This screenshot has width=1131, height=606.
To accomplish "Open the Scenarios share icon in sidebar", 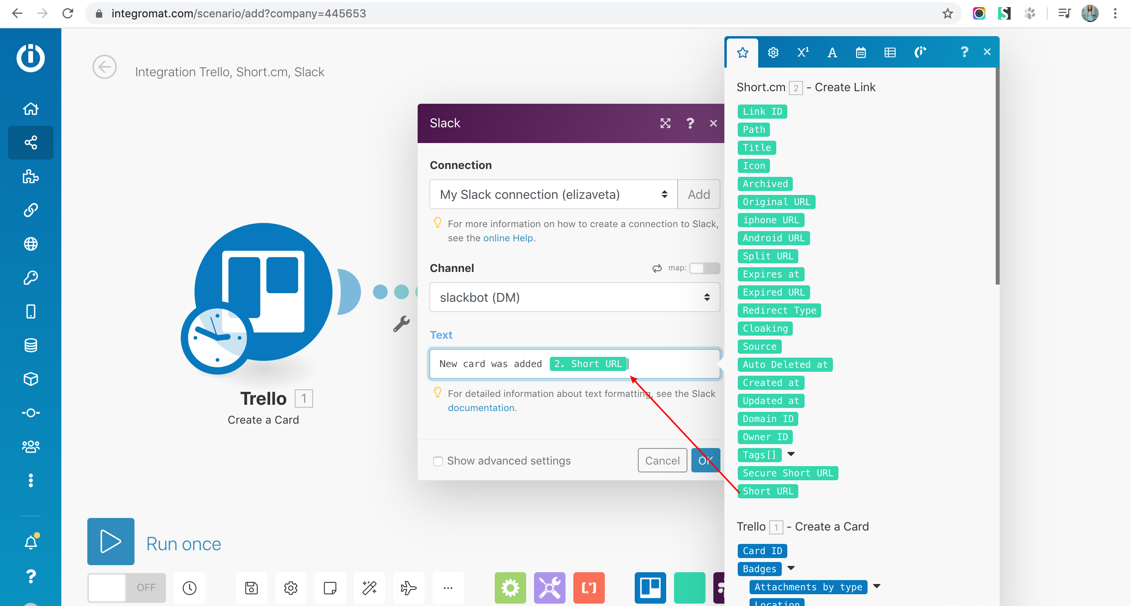I will click(30, 143).
